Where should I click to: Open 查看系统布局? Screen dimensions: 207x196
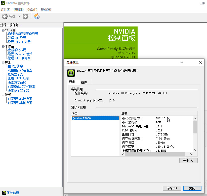[x=17, y=50]
